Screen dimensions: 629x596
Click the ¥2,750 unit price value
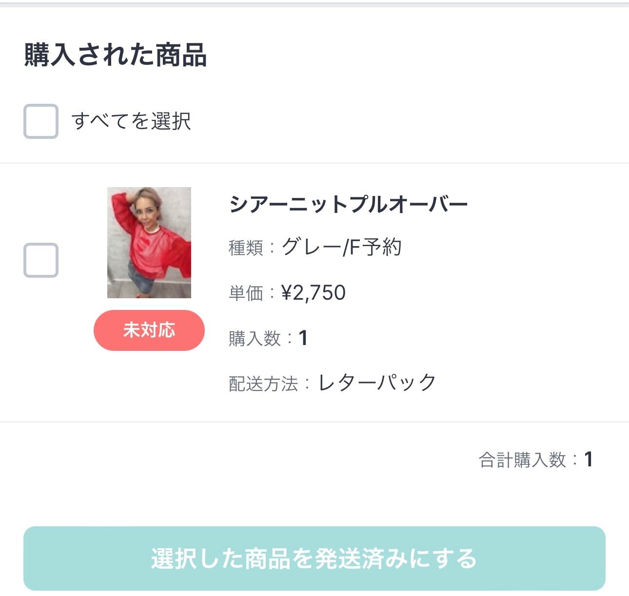(314, 293)
